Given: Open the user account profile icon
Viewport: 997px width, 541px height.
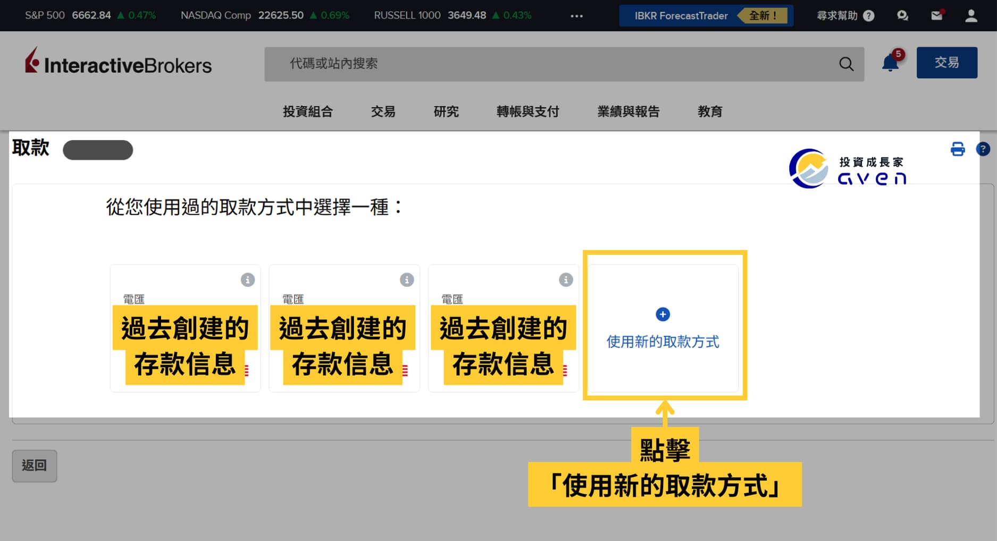Looking at the screenshot, I should (971, 16).
